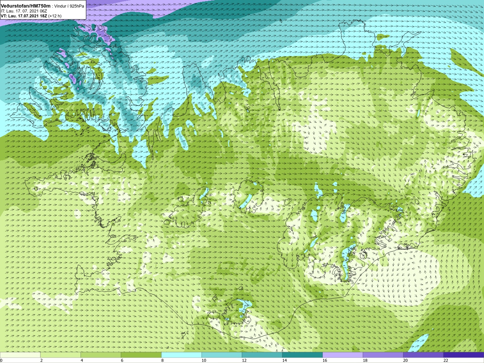Click the legend scale label '8'
484x363 pixels.
click(163, 360)
